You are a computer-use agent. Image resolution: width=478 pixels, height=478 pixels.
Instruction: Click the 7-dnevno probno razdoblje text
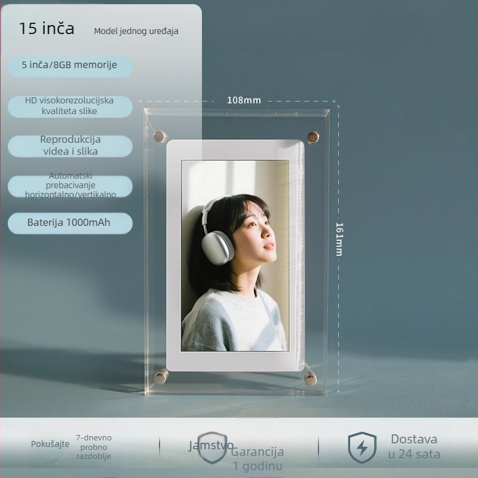pos(94,447)
